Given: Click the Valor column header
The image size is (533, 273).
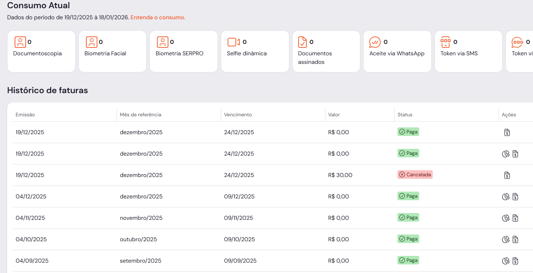Looking at the screenshot, I should 334,115.
